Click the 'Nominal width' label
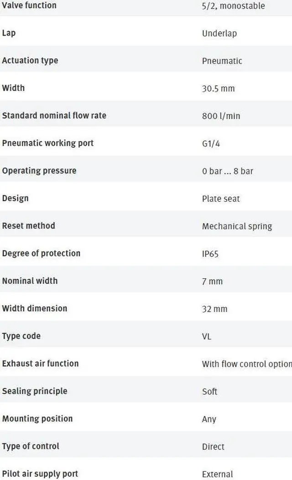Viewport: 292px width, 480px height. [30, 281]
